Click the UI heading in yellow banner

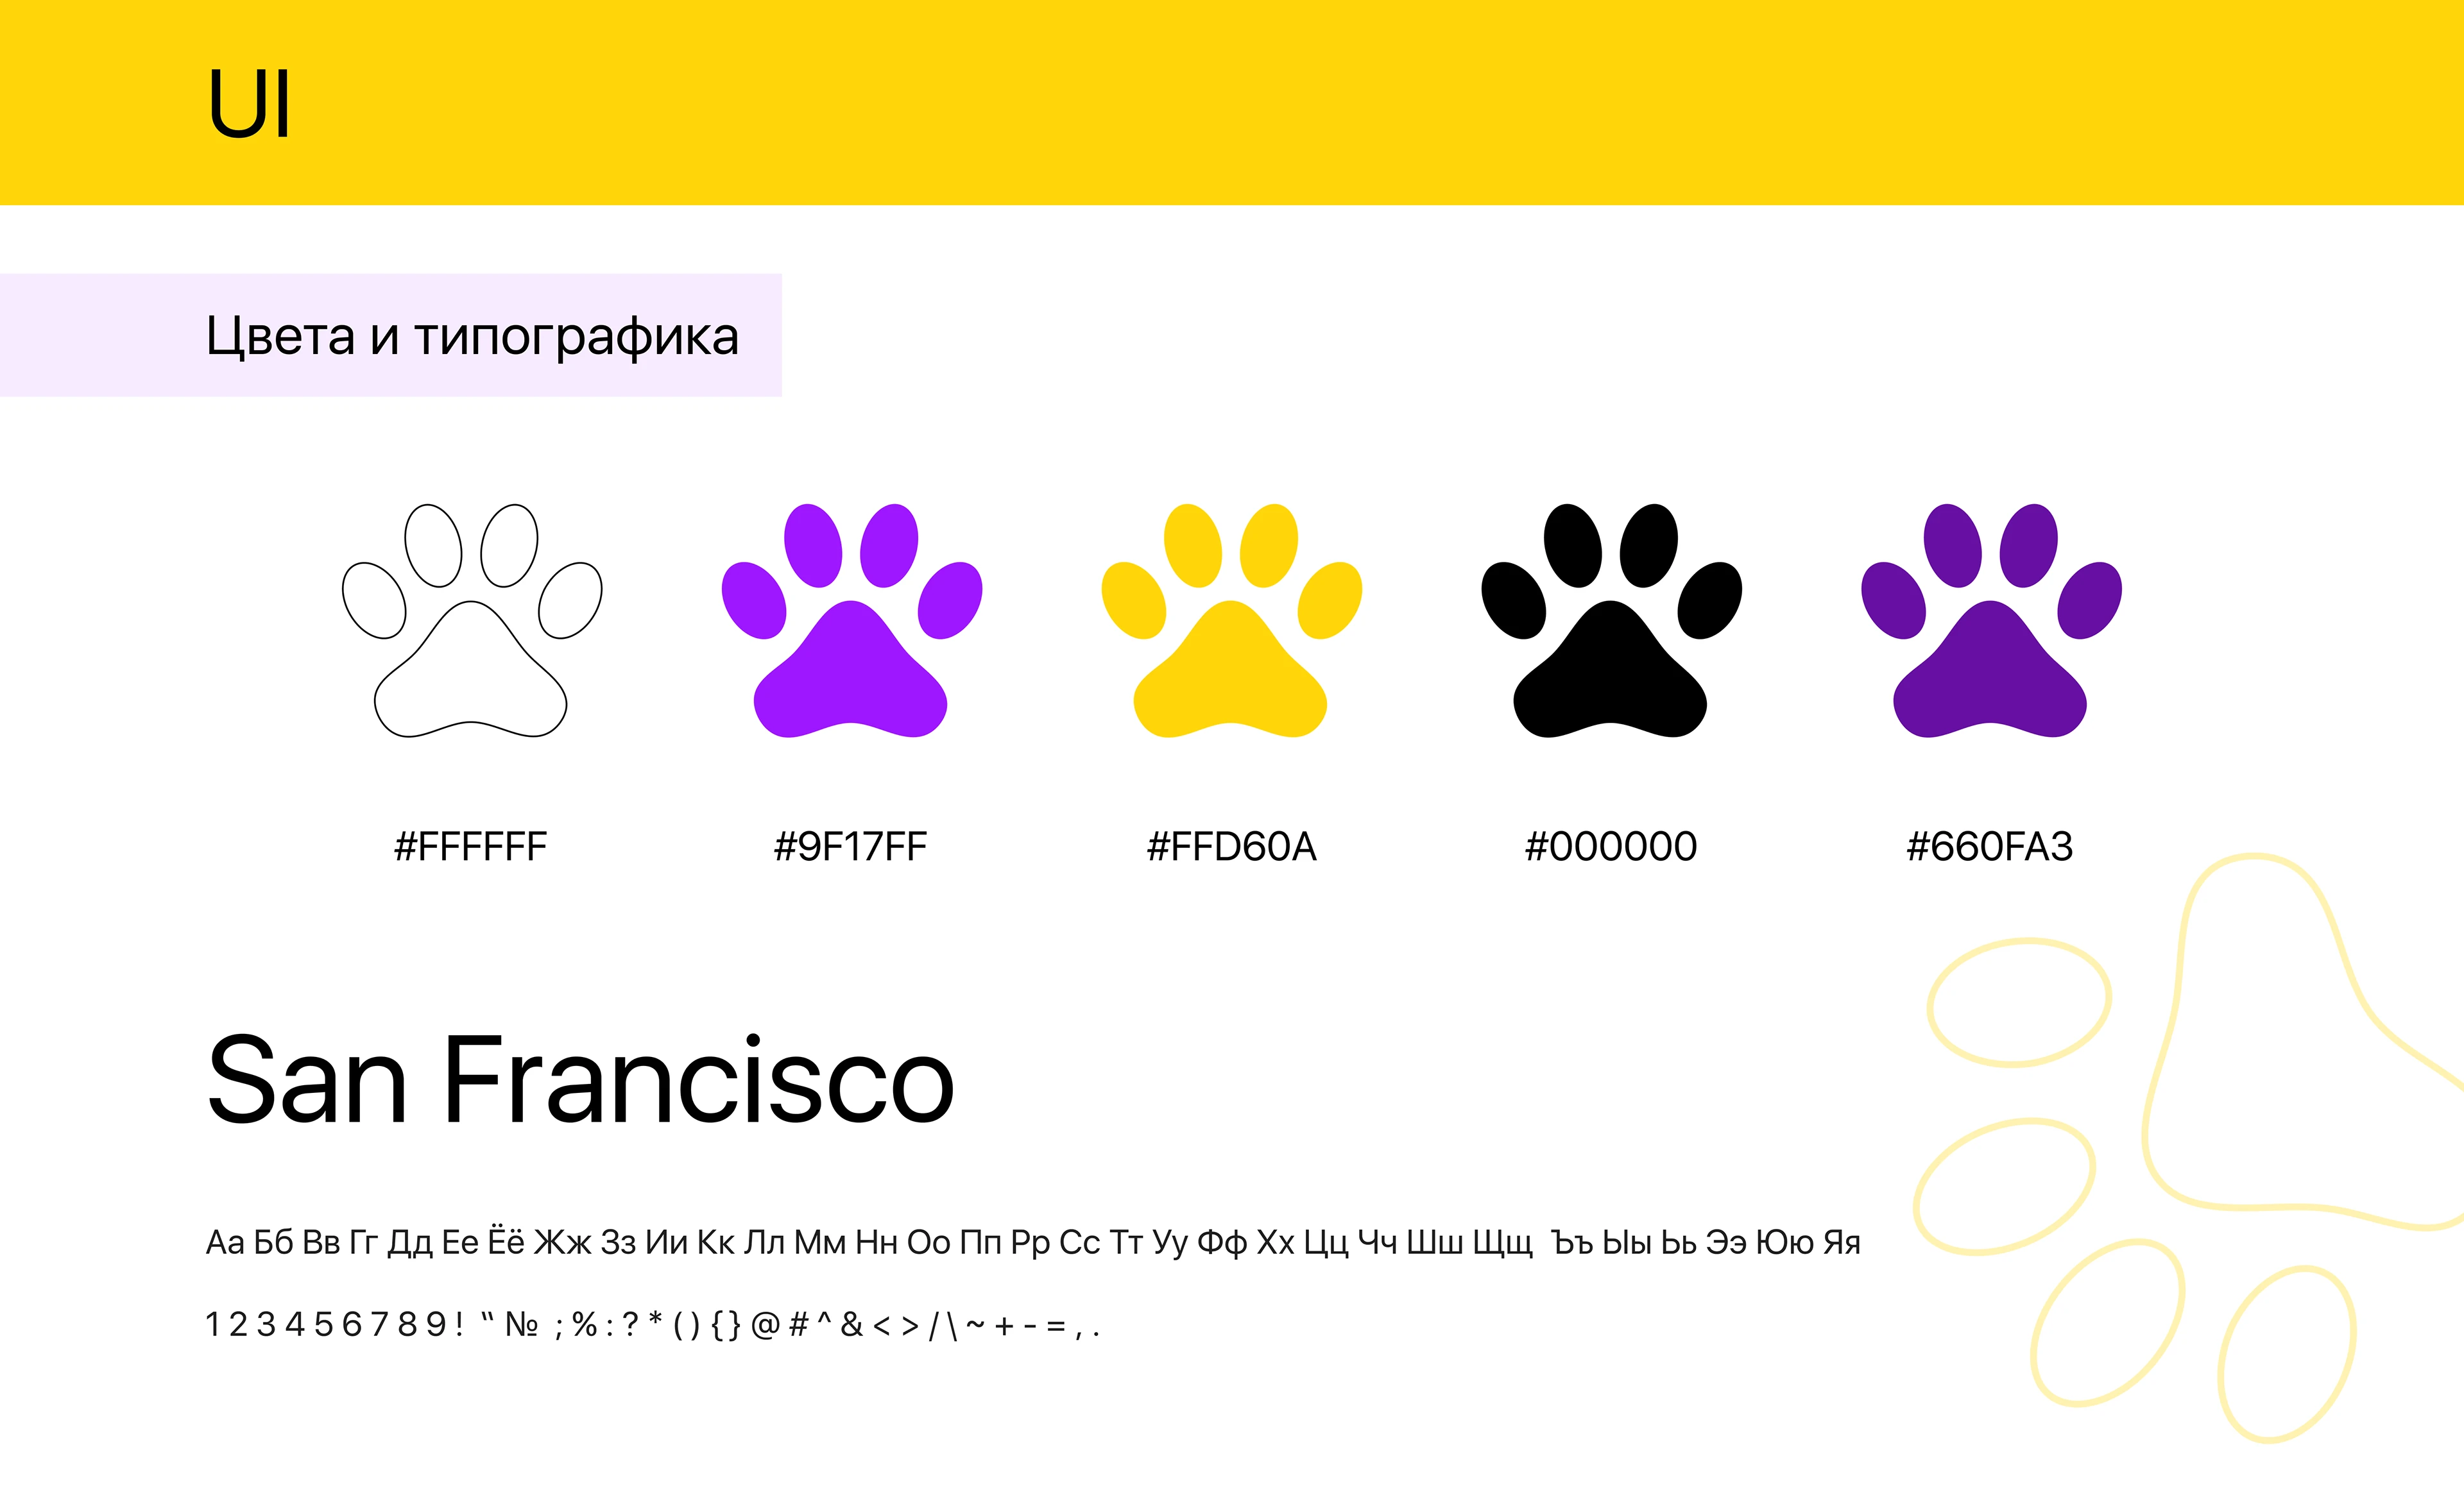(249, 103)
